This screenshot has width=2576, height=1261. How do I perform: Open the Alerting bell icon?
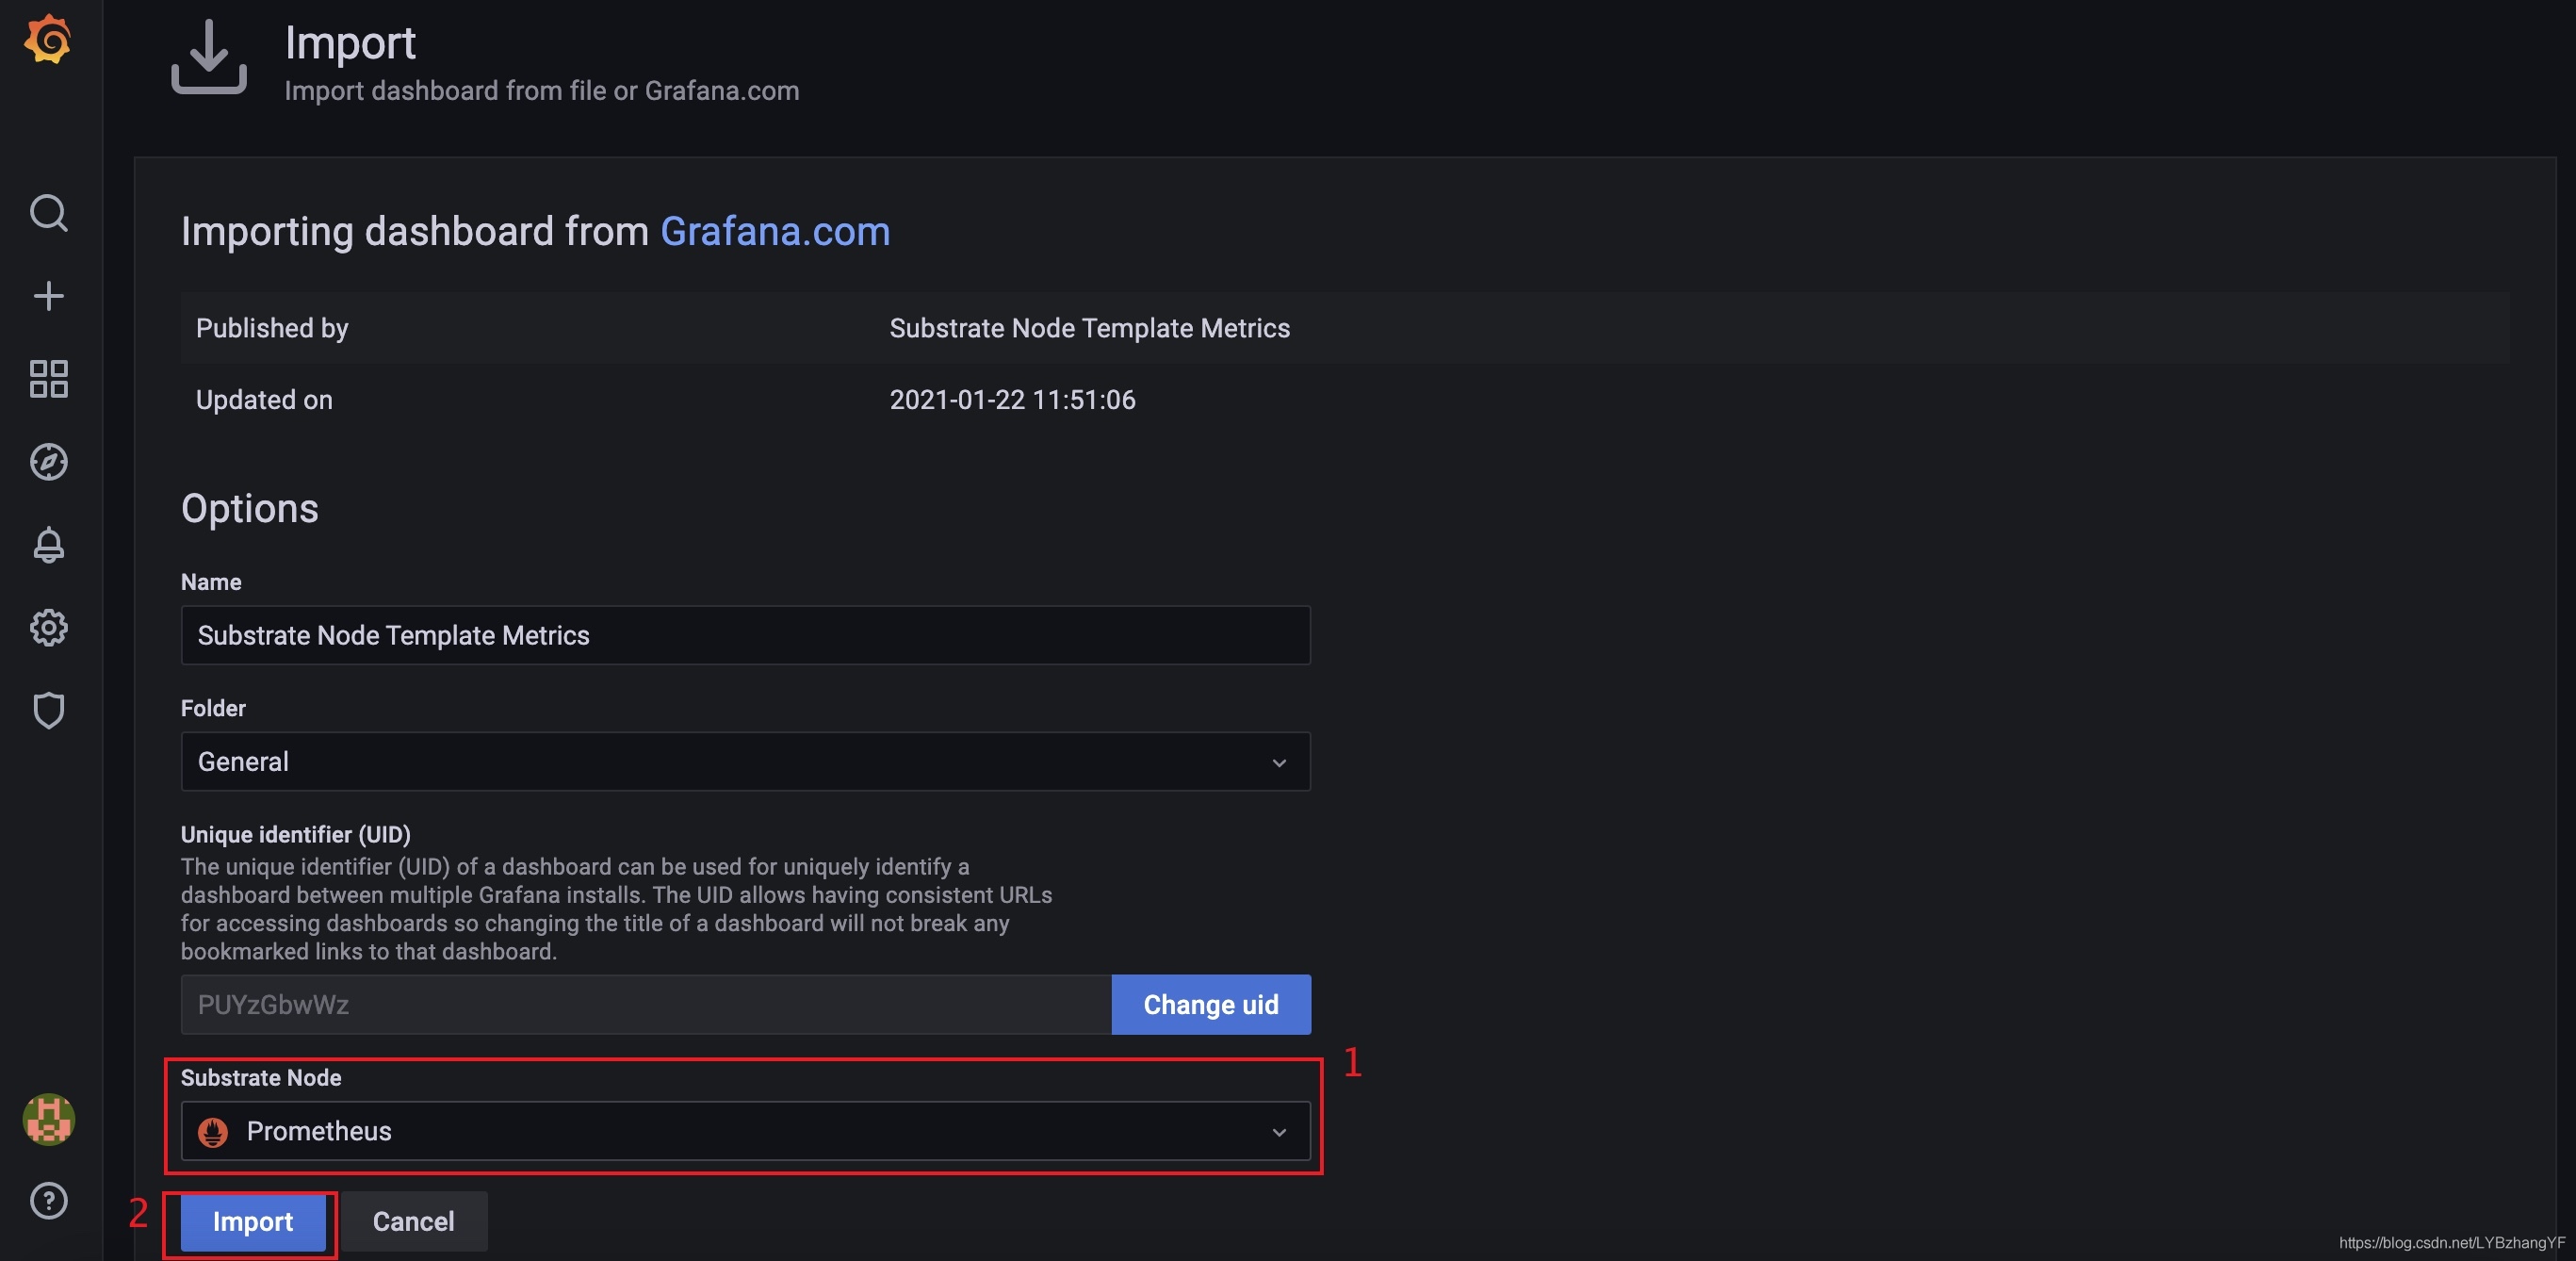coord(48,545)
